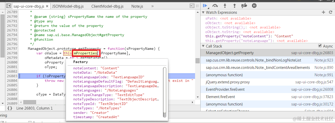Click the code editor vertical scrollbar thumb
Viewport: 335px width, 123px height.
198,61
